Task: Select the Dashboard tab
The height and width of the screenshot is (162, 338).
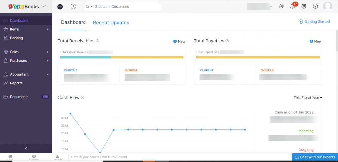Action: [x=74, y=22]
